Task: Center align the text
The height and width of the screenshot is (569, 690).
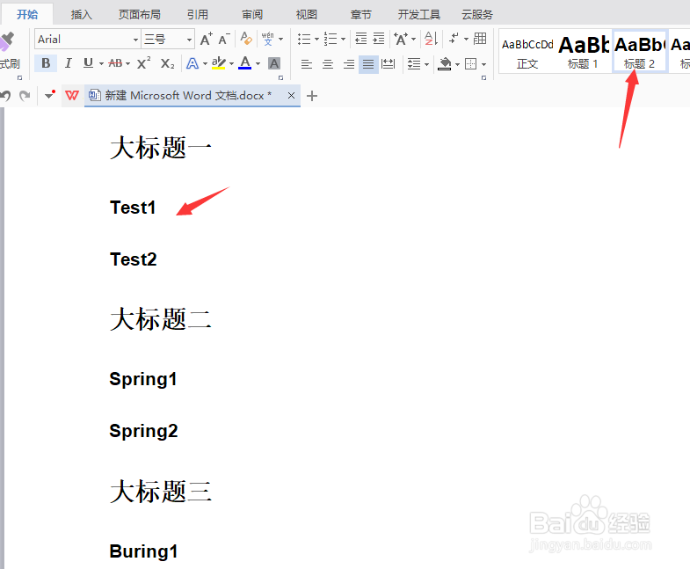Action: [328, 64]
